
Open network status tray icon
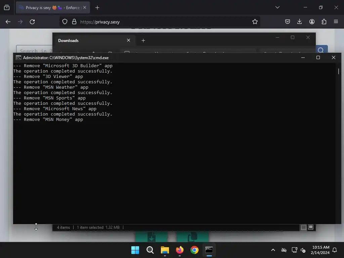pos(294,250)
